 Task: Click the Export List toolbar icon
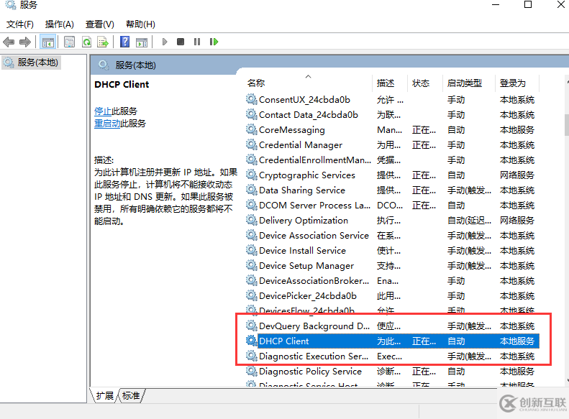pos(103,42)
